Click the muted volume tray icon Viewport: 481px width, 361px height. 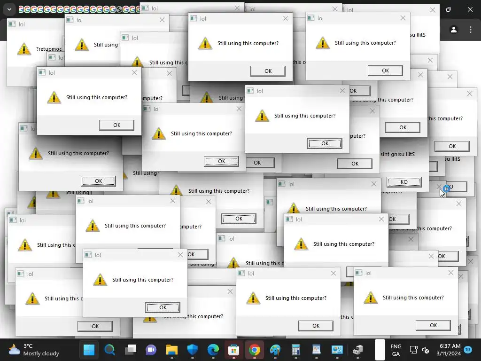[426, 350]
